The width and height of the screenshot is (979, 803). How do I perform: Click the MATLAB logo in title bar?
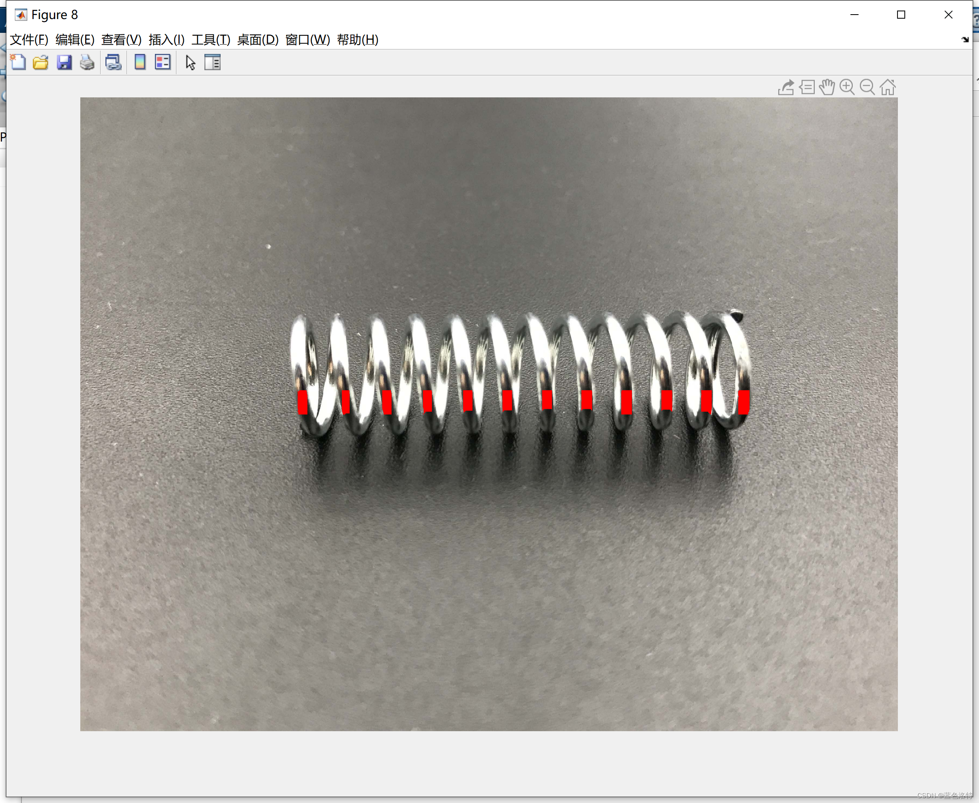(21, 15)
